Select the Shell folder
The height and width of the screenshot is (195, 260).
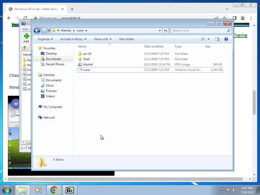(150, 59)
